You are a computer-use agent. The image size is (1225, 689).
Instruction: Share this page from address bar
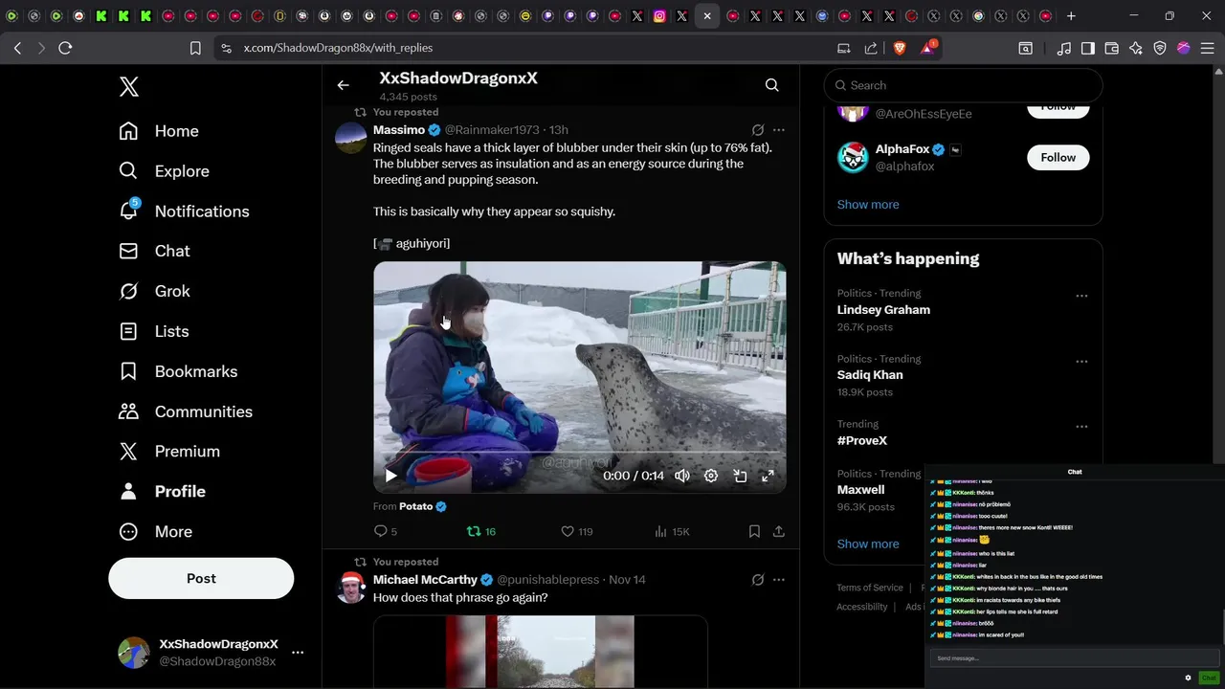click(871, 48)
